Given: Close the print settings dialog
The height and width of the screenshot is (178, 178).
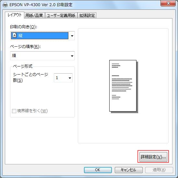Looking at the screenshot, I should [168, 3].
